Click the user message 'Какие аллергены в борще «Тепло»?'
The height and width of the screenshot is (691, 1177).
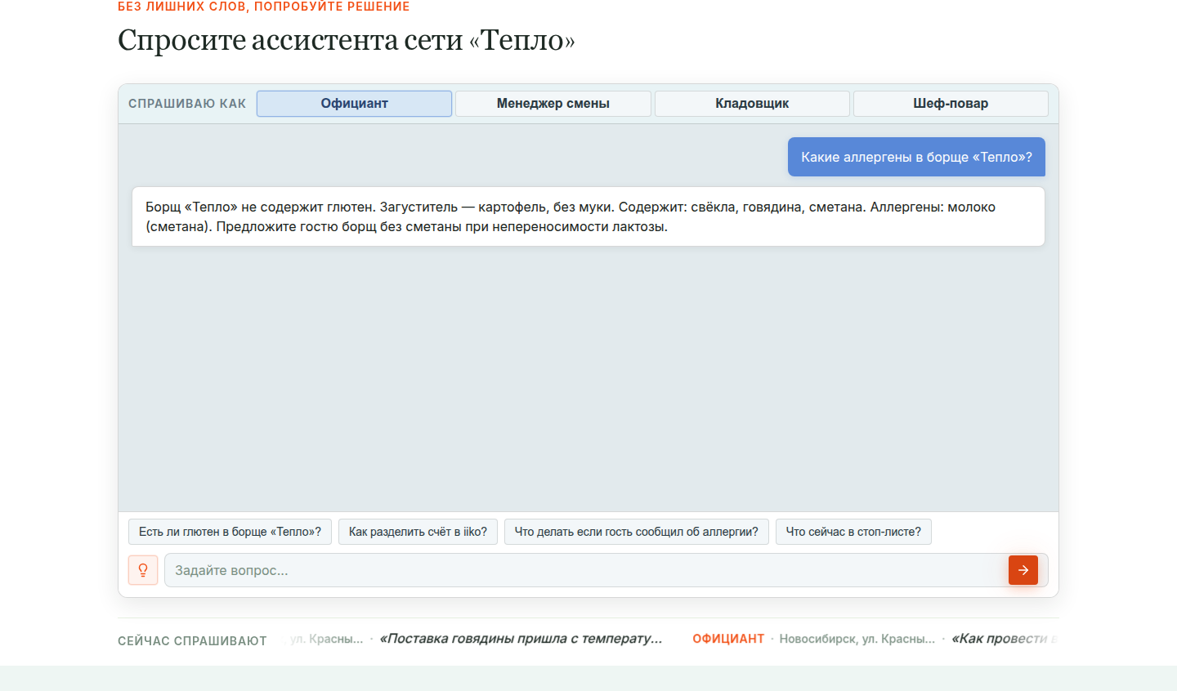click(x=916, y=157)
